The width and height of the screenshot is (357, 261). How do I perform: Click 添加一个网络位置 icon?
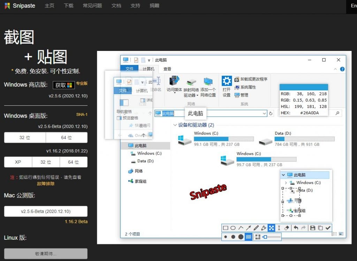pos(208,82)
